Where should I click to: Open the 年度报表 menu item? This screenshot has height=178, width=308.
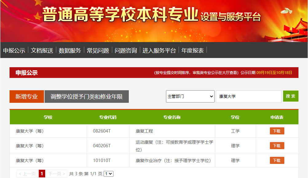tap(192, 50)
